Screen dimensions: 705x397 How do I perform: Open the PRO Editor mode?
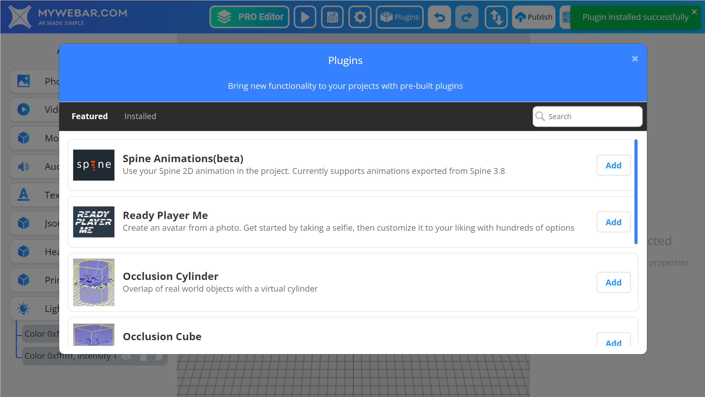[250, 17]
